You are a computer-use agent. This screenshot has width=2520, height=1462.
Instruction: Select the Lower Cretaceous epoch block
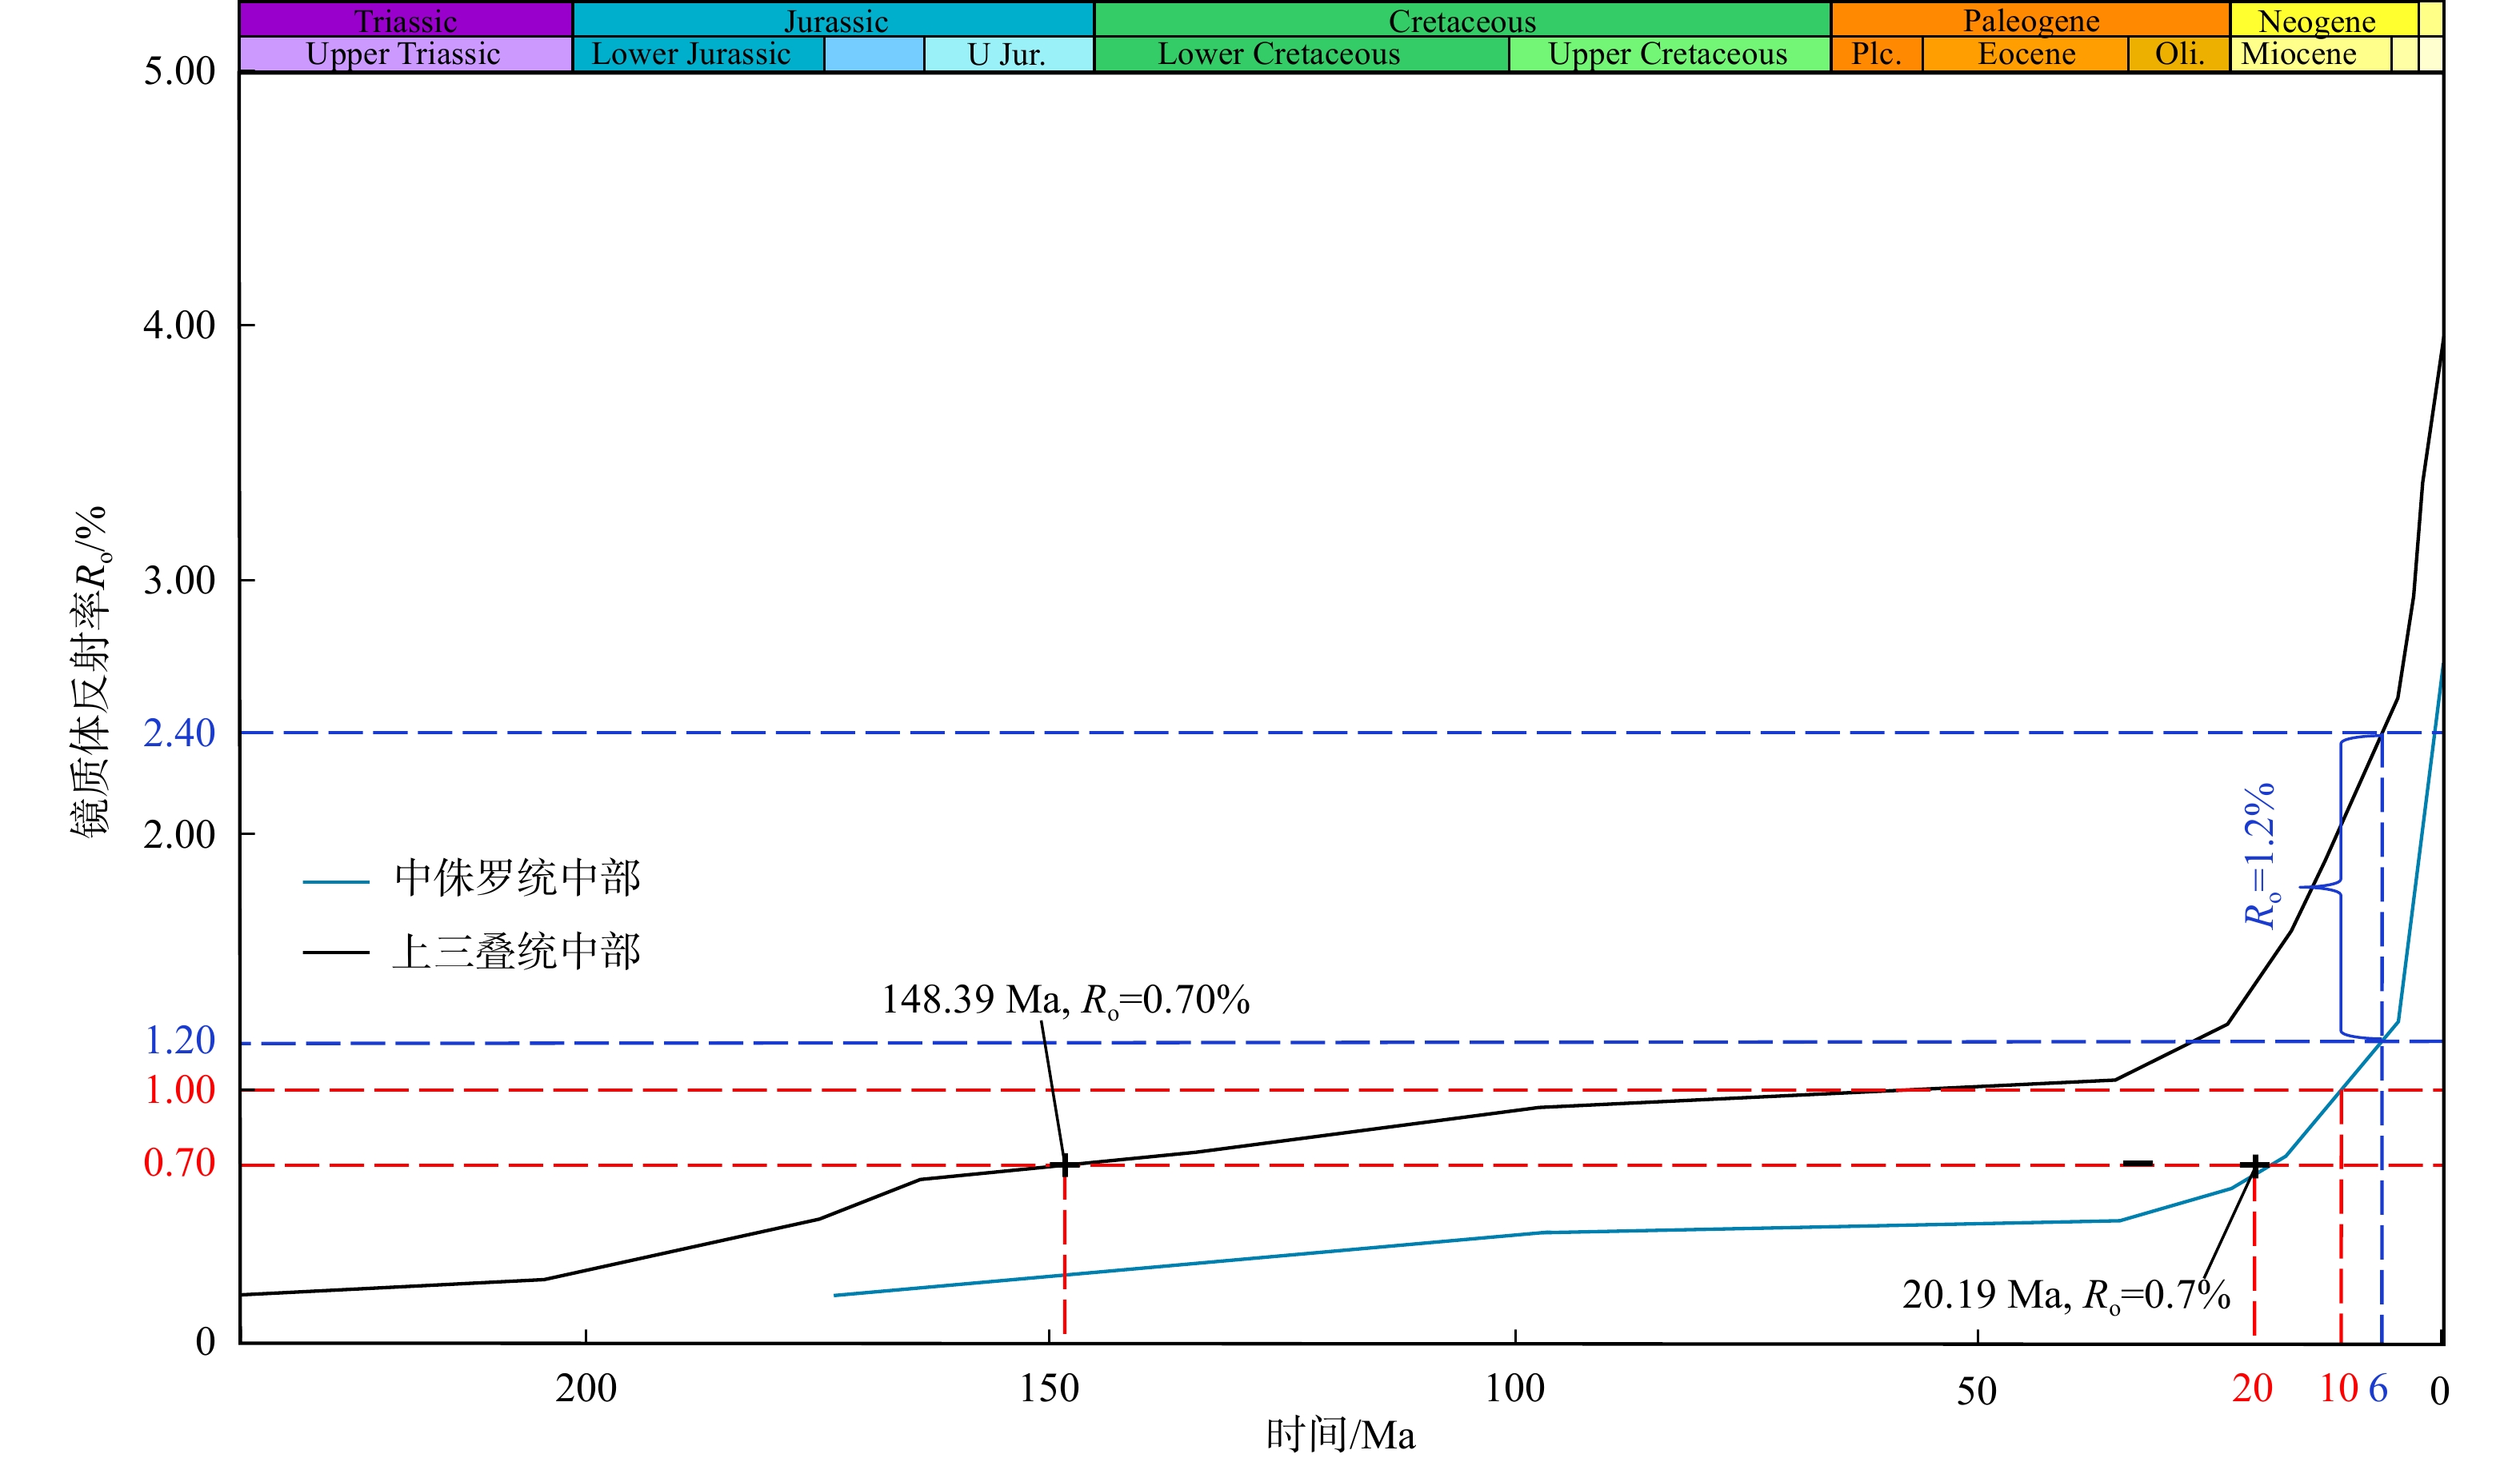(1279, 54)
